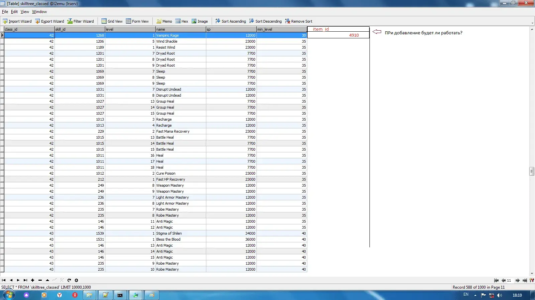This screenshot has height=300, width=535.
Task: Expand the toolbar overflow arrow
Action: 532,23
